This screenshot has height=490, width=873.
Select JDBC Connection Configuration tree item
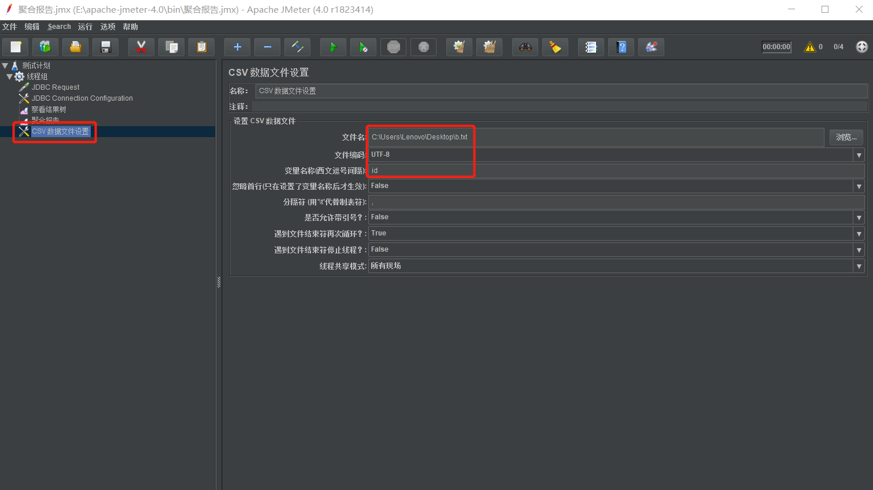click(82, 98)
